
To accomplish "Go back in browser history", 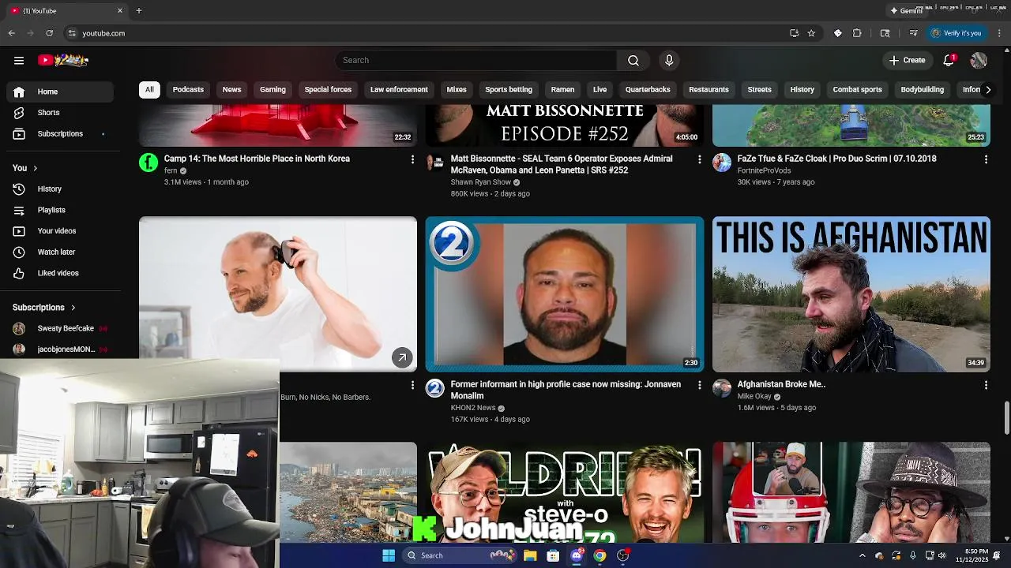I will tap(12, 33).
